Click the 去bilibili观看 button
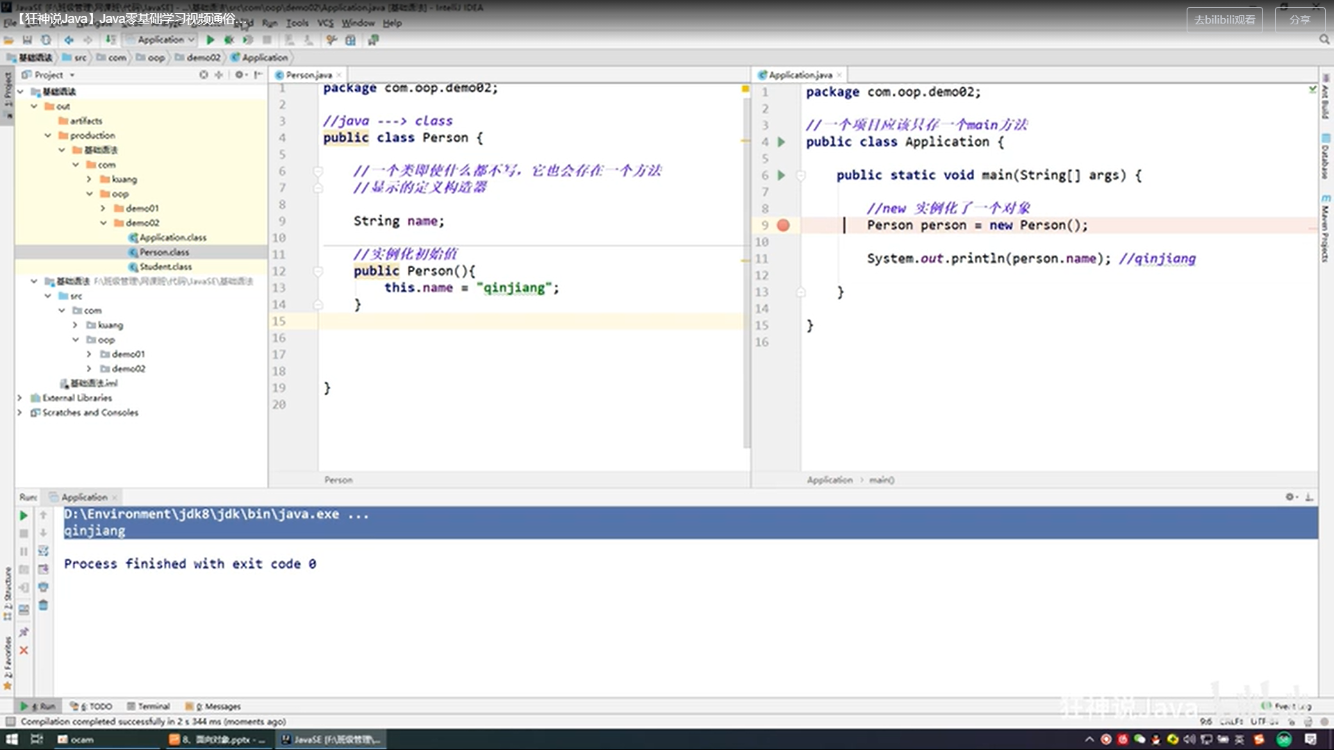The height and width of the screenshot is (750, 1334). coord(1224,19)
